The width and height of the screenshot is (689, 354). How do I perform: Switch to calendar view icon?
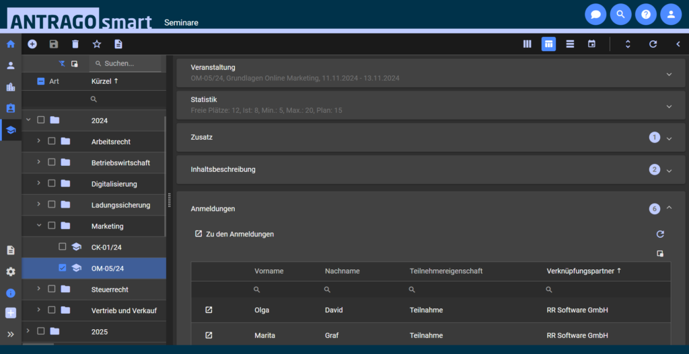591,44
